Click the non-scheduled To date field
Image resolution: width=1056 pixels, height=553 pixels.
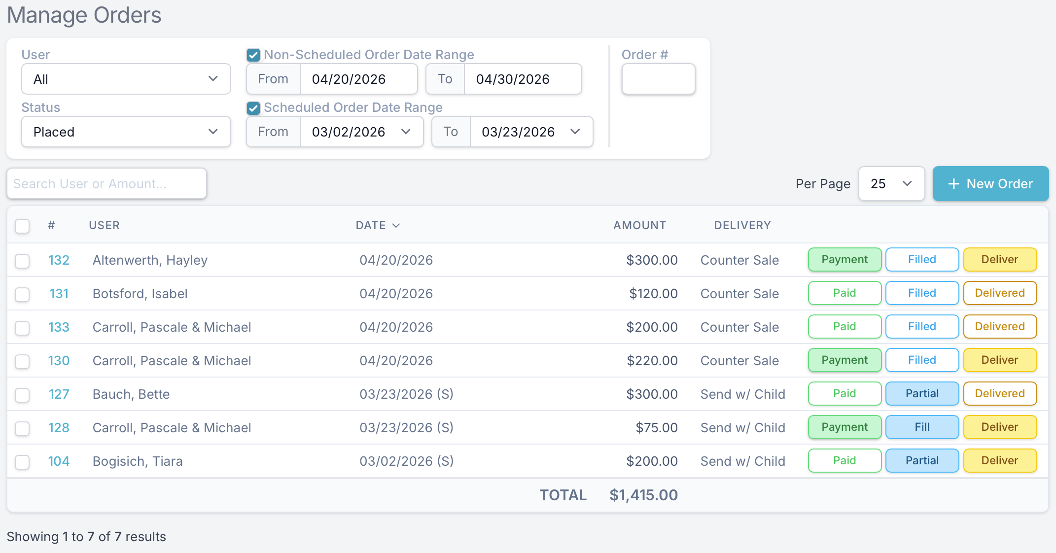point(523,79)
